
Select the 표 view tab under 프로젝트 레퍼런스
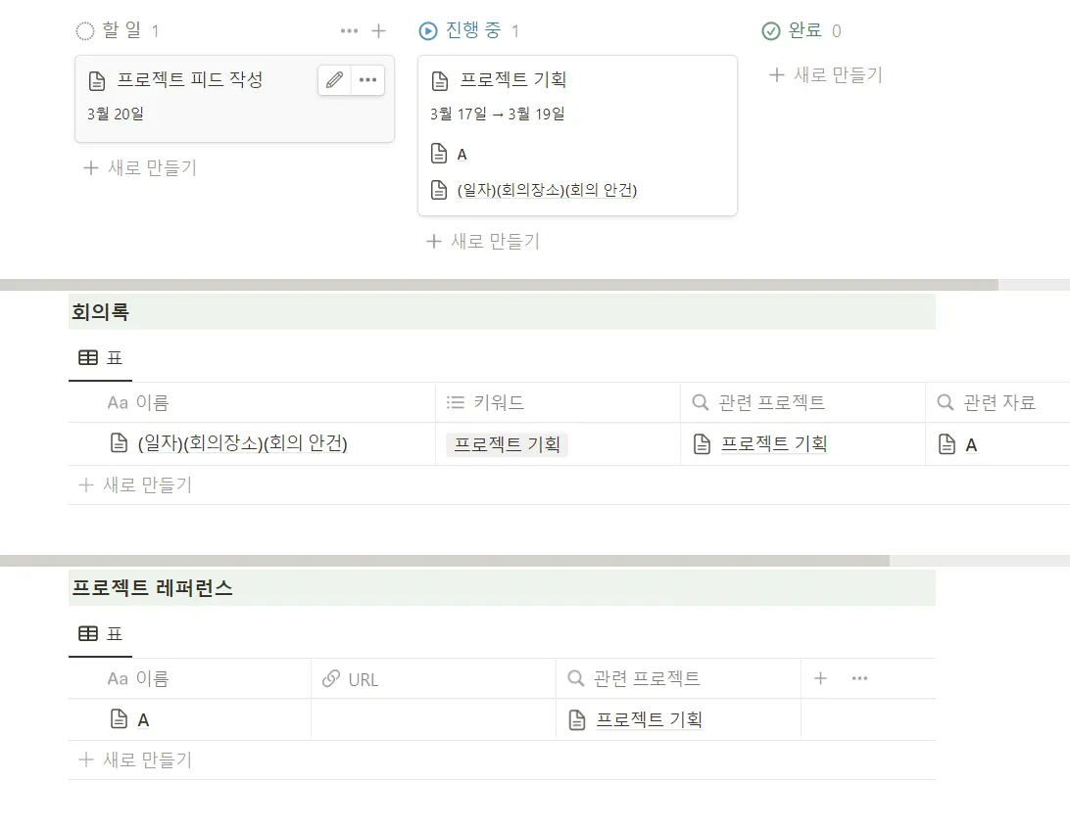click(100, 634)
